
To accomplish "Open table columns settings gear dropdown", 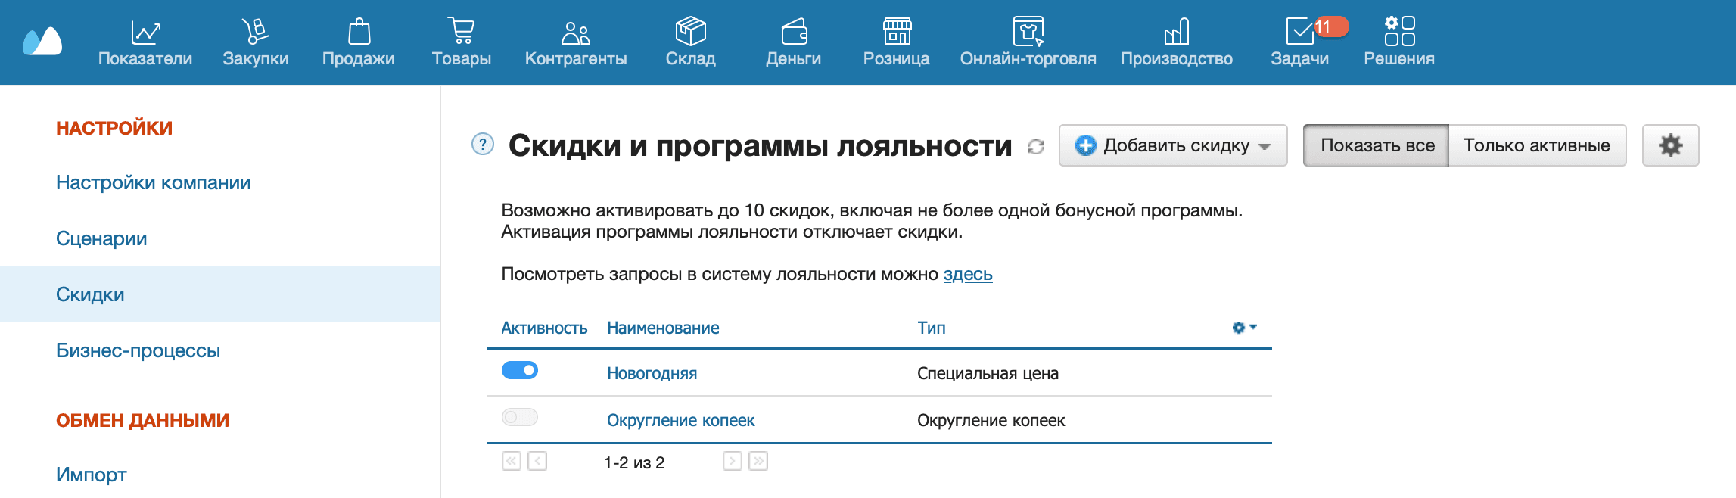I will click(x=1244, y=327).
